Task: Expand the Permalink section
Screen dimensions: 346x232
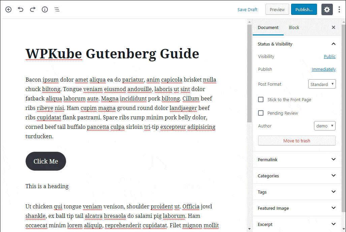Action: tap(297, 159)
